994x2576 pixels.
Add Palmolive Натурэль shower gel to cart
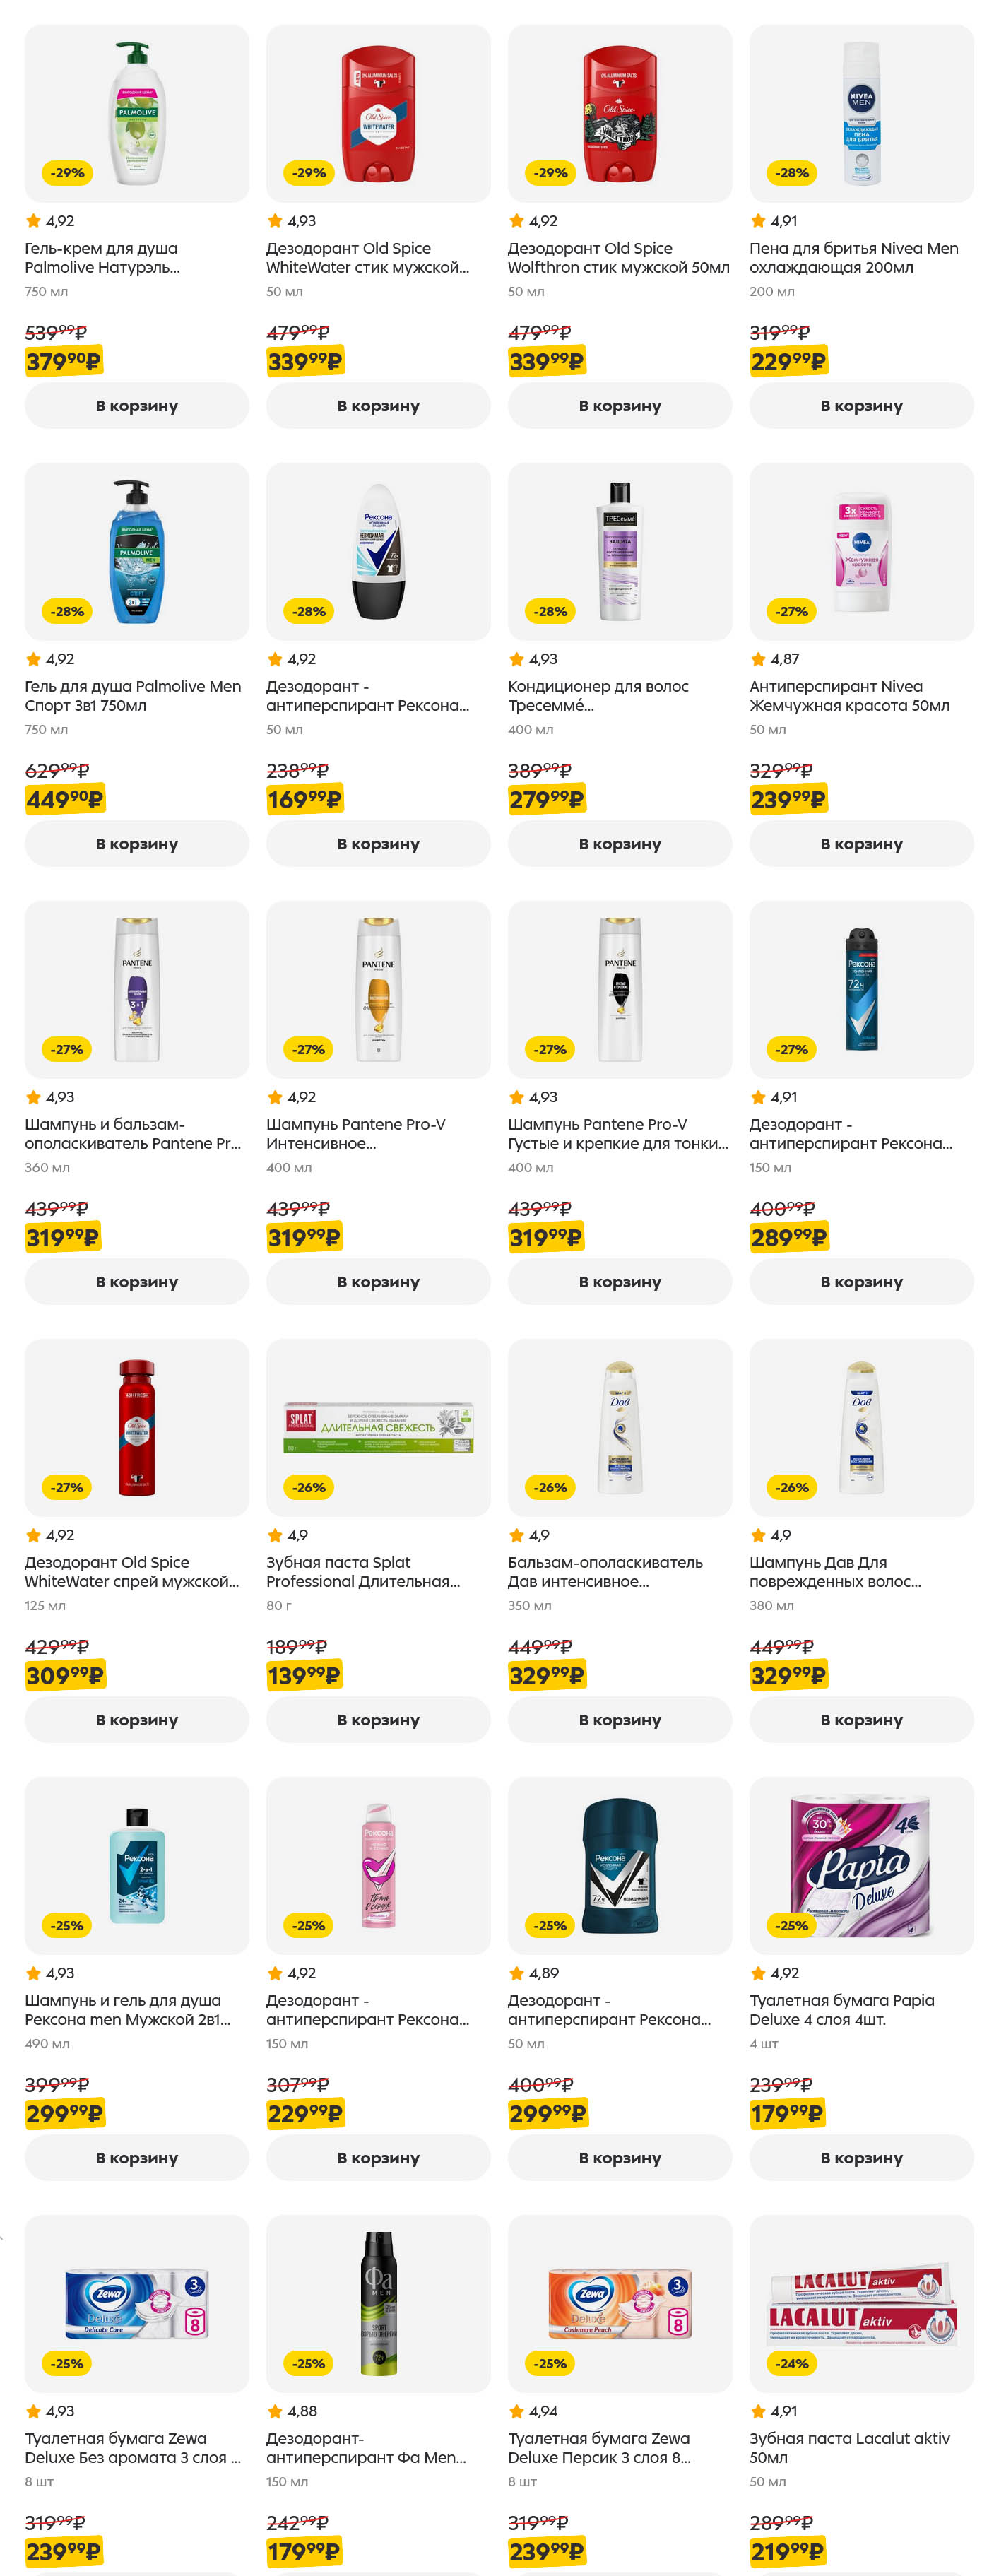pos(136,405)
